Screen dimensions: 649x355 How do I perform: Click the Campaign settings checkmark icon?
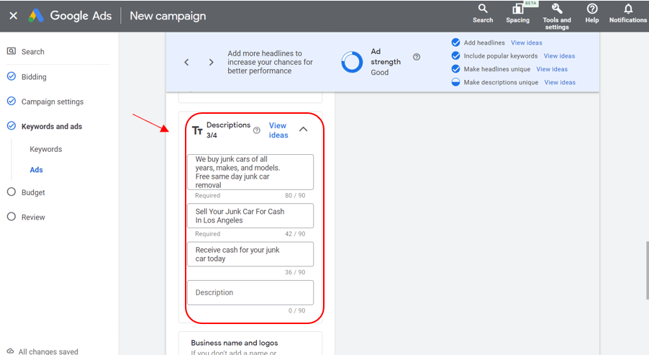point(12,101)
